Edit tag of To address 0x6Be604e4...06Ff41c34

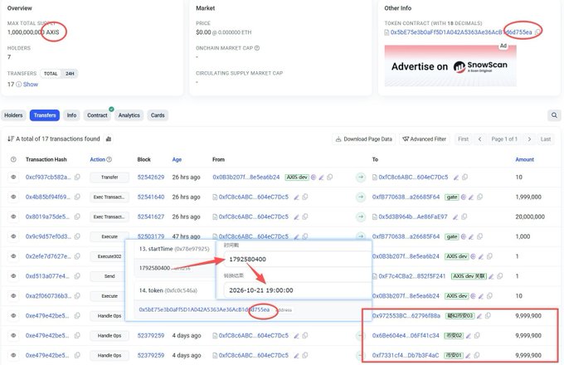(x=469, y=335)
